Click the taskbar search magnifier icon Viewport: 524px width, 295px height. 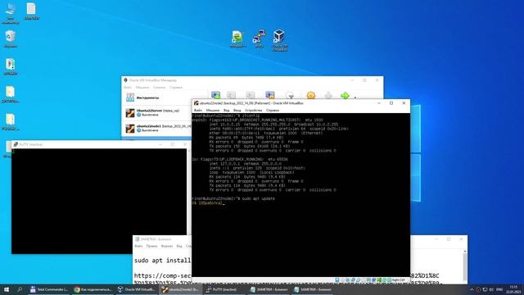20,289
